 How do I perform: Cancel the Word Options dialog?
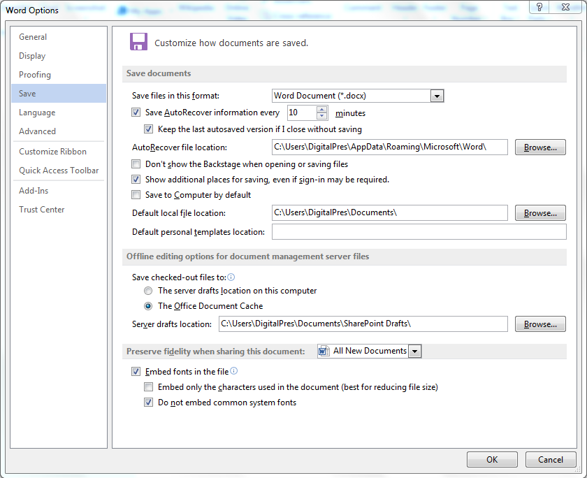(550, 460)
